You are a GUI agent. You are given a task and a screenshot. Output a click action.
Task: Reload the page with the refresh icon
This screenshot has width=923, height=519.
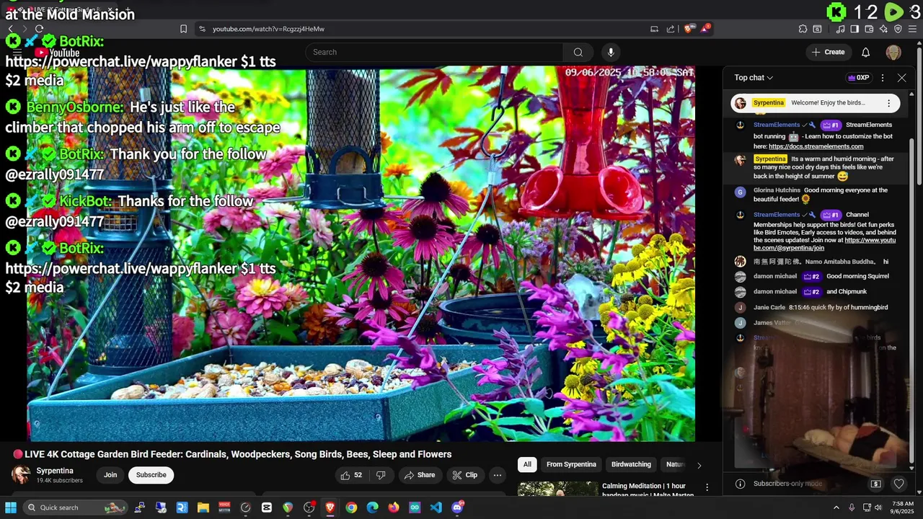tap(39, 29)
